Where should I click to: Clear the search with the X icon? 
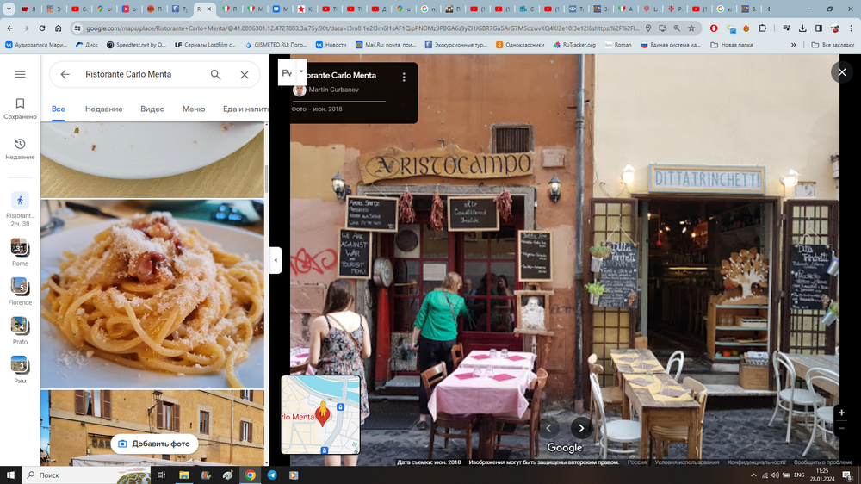[245, 74]
